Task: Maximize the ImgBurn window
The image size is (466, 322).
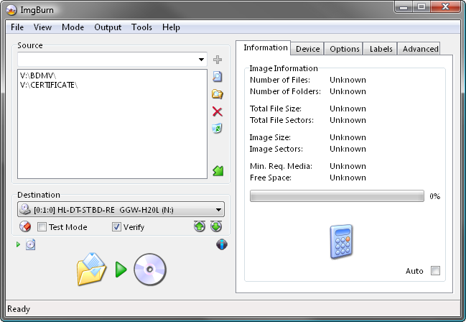Action: 421,7
